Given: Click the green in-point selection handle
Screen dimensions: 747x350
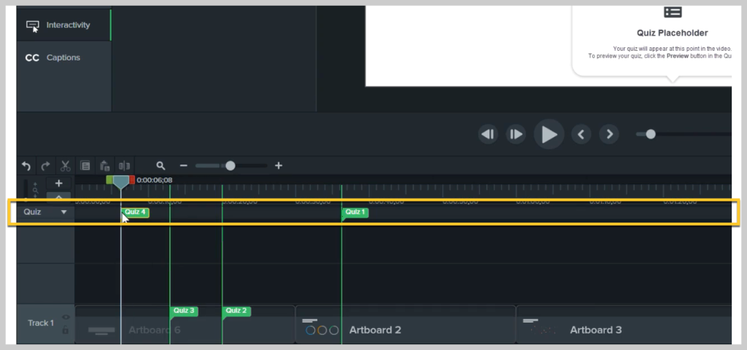Looking at the screenshot, I should tap(109, 180).
